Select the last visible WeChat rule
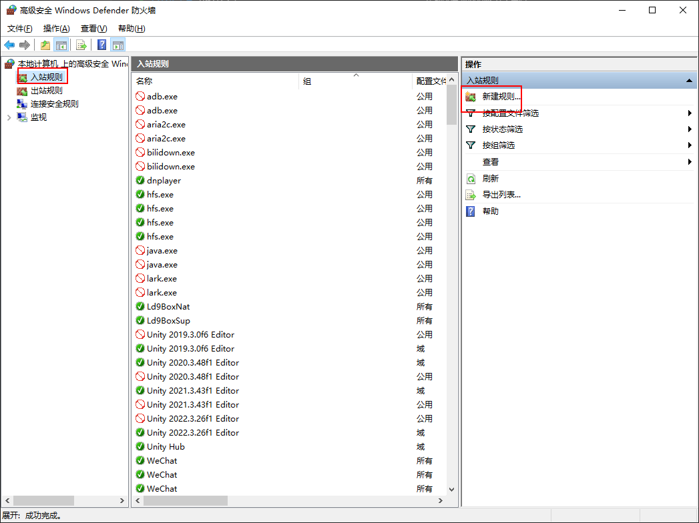The image size is (699, 523). point(290,489)
